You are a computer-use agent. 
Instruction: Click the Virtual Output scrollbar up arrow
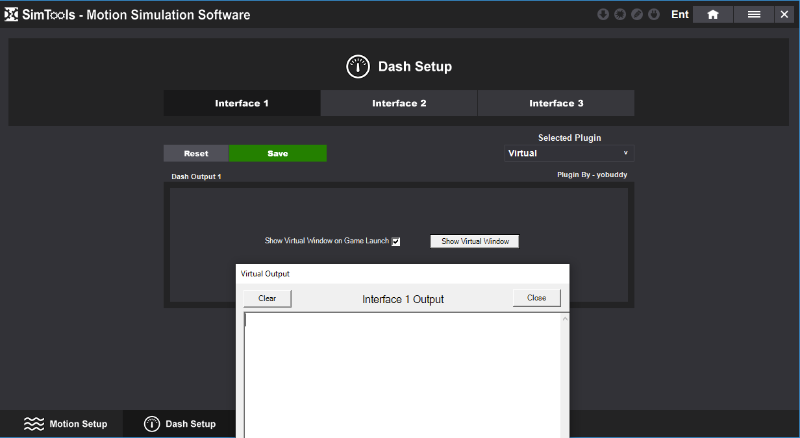point(565,319)
